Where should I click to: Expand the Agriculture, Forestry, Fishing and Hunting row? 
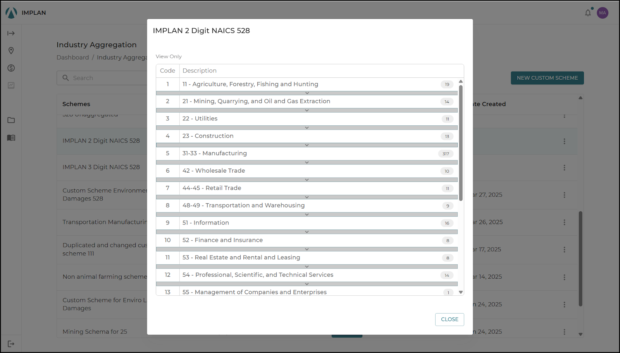[x=307, y=93]
